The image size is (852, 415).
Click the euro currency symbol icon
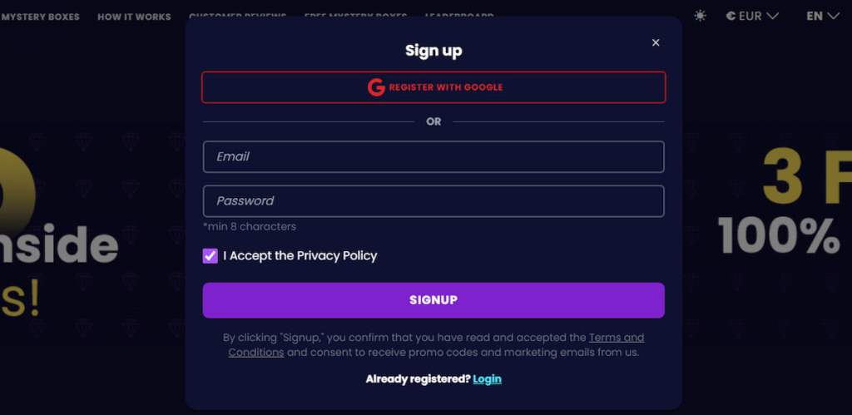(x=731, y=16)
